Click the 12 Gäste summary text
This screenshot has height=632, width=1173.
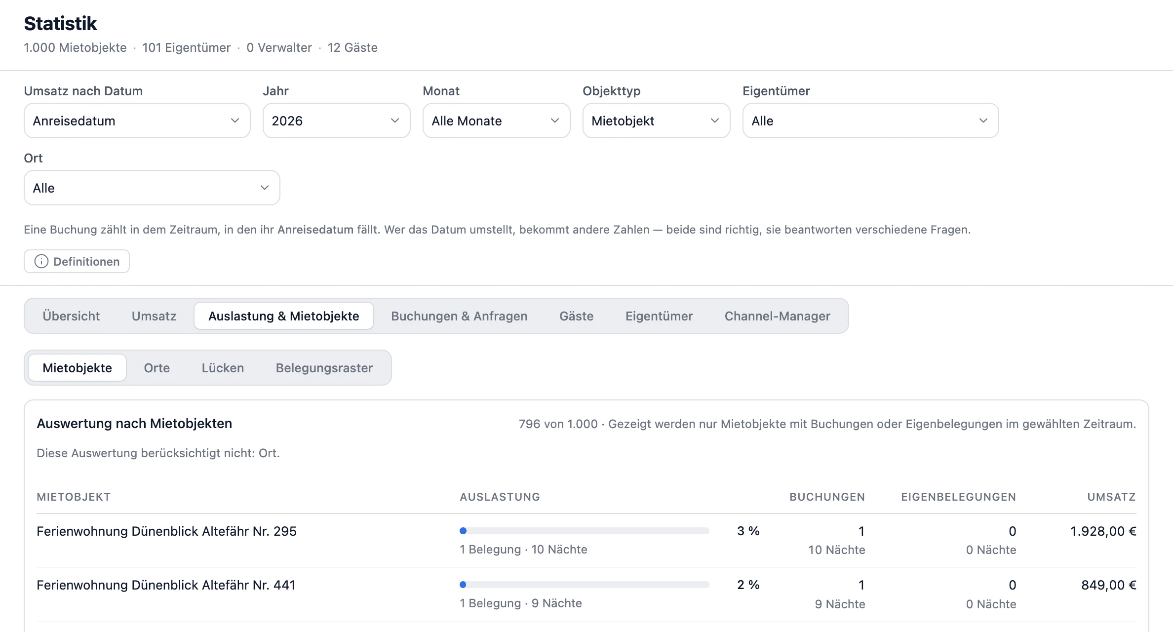pyautogui.click(x=352, y=47)
